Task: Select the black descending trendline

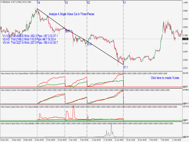Action: (80, 37)
